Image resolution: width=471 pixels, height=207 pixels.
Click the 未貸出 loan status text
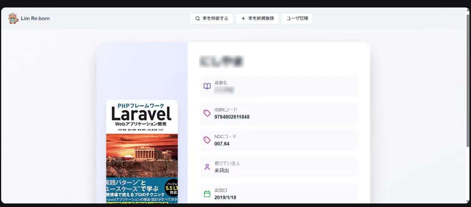pyautogui.click(x=222, y=171)
